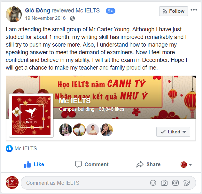This screenshot has height=194, width=202.
Task: Open the sticker picker icon
Action: pos(187,183)
